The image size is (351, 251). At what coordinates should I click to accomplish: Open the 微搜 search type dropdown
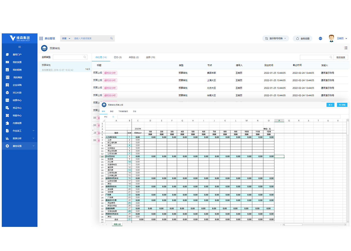click(66, 38)
